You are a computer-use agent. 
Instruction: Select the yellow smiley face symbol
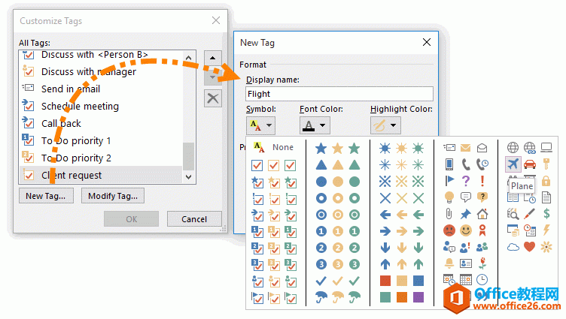tap(466, 230)
